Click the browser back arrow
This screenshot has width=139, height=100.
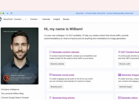click(x=8, y=13)
